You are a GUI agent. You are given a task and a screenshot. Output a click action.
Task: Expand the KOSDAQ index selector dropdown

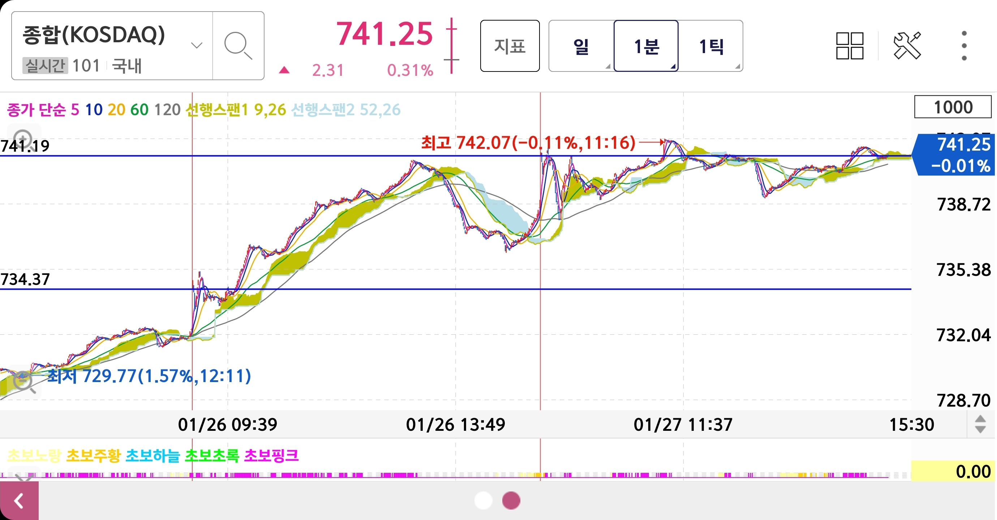click(x=197, y=45)
